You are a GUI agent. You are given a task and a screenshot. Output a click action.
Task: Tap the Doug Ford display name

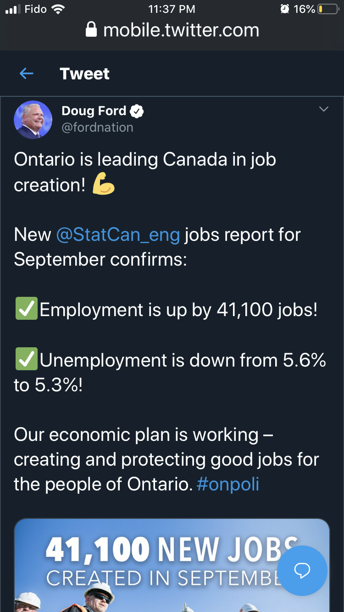point(94,111)
